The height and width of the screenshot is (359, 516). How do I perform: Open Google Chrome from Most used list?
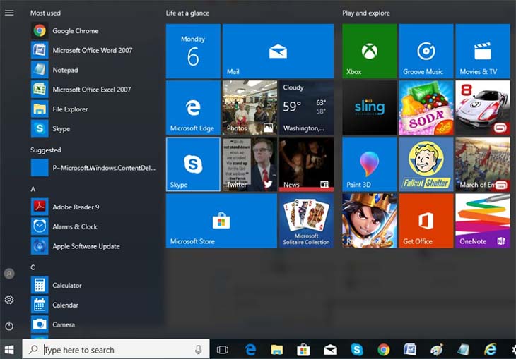95,31
